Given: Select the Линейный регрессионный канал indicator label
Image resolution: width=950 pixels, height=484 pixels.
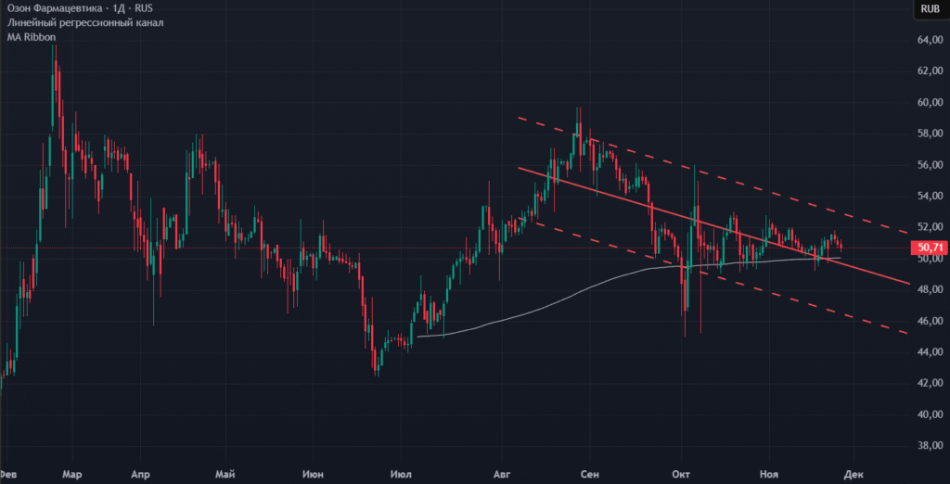Looking at the screenshot, I should [x=85, y=22].
